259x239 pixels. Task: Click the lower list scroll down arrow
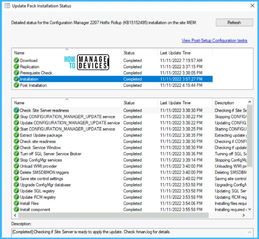[x=250, y=209]
